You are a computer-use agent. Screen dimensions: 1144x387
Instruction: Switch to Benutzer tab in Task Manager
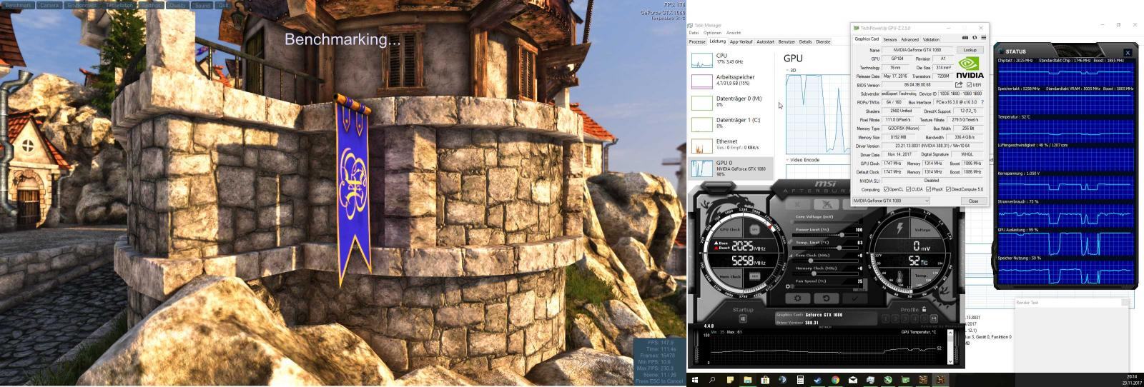coord(786,41)
